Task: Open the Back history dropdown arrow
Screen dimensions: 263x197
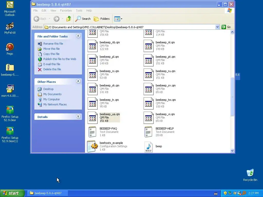Action: pyautogui.click(x=49, y=19)
